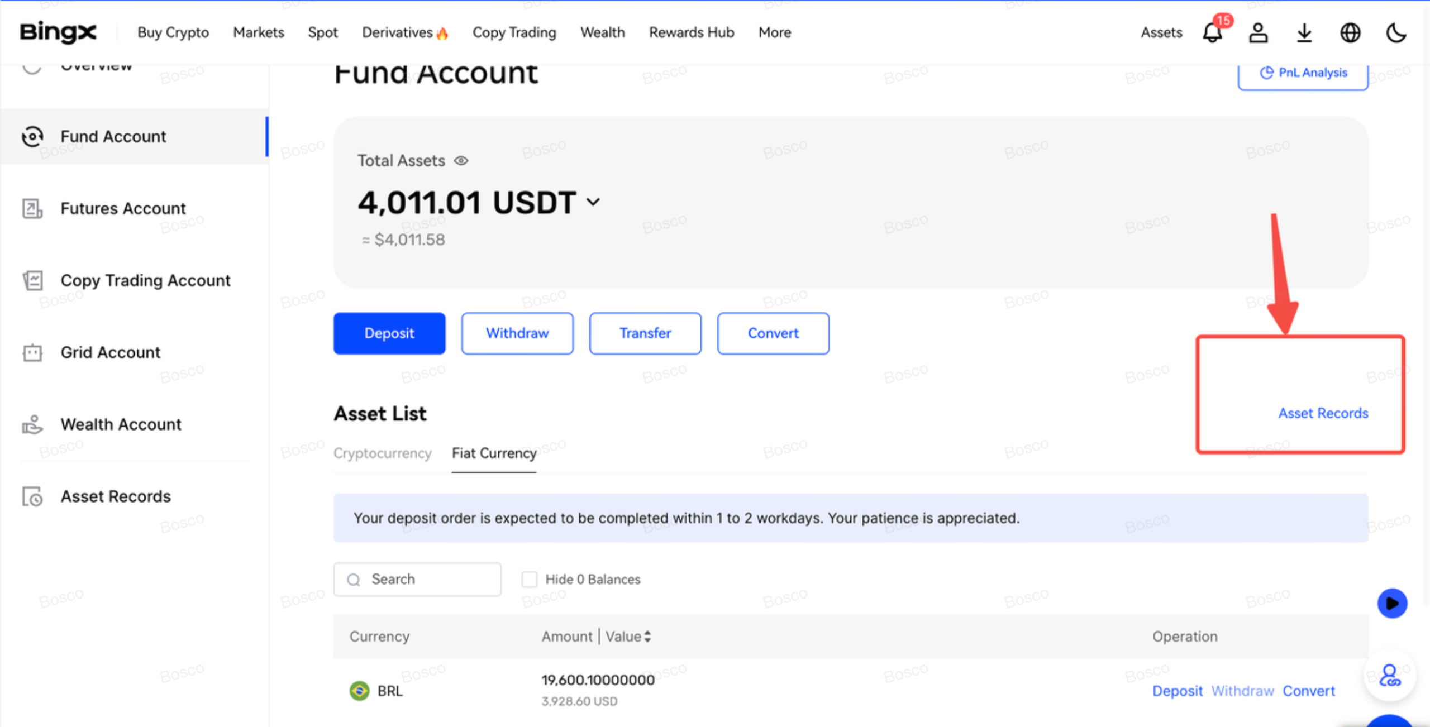Click the user profile icon
The image size is (1430, 727).
click(x=1258, y=32)
